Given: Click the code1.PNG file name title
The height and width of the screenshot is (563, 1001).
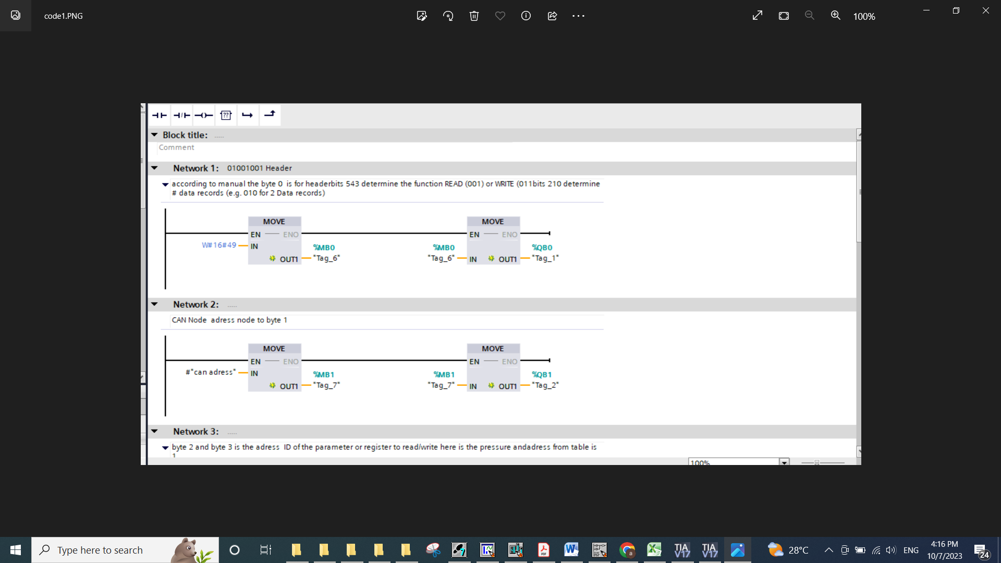Looking at the screenshot, I should 64,16.
